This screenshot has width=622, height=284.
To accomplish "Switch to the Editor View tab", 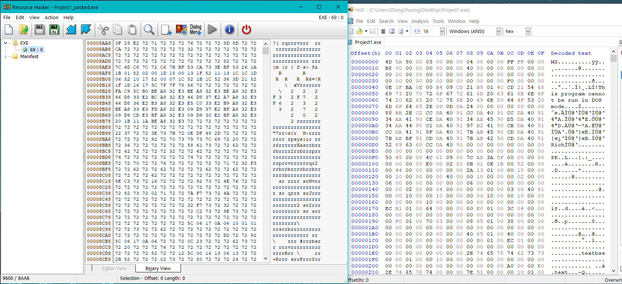I will [x=114, y=268].
